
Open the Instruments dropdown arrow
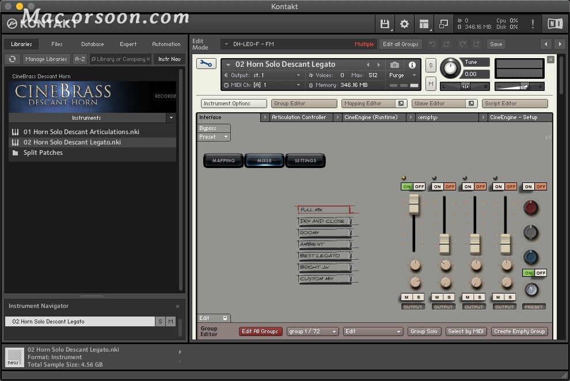coord(171,117)
